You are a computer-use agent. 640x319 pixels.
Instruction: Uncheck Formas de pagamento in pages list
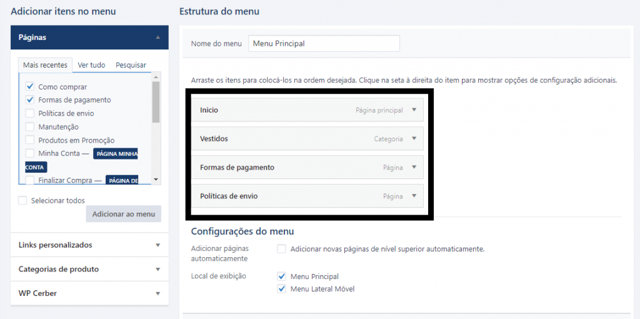[30, 99]
